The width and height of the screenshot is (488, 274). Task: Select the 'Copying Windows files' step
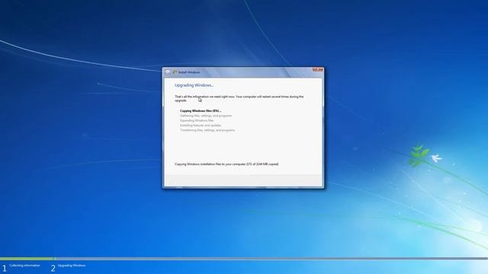click(x=201, y=110)
